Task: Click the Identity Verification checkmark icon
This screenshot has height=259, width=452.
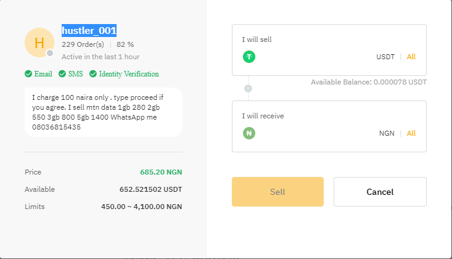Action: (x=93, y=74)
